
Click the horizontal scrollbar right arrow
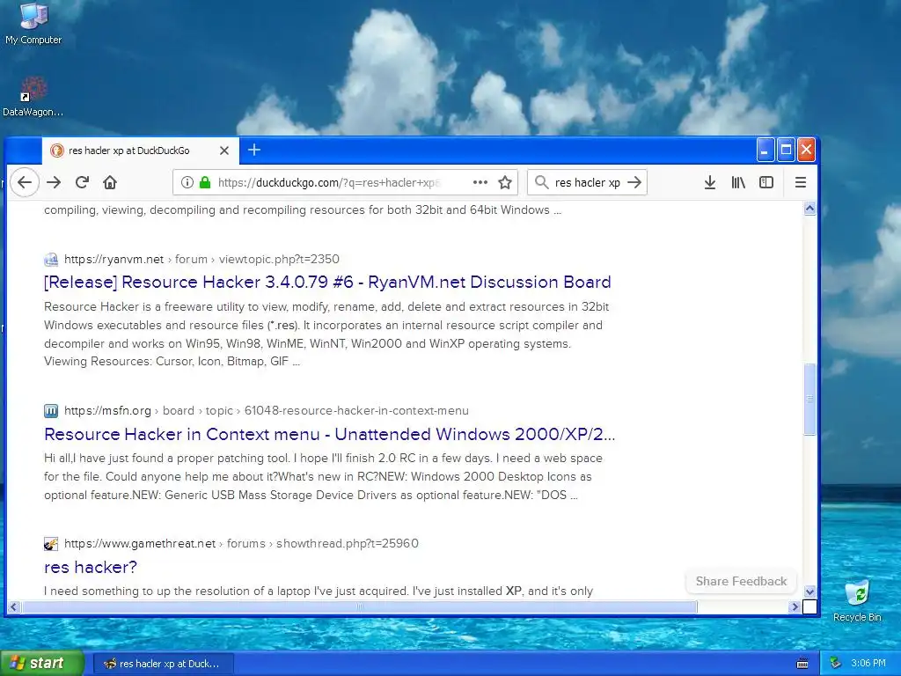coord(795,606)
